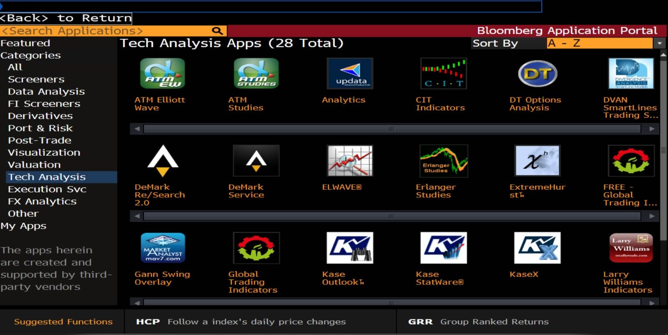The width and height of the screenshot is (668, 335).
Task: Click the vertical scrollbar up arrow
Action: (x=663, y=55)
